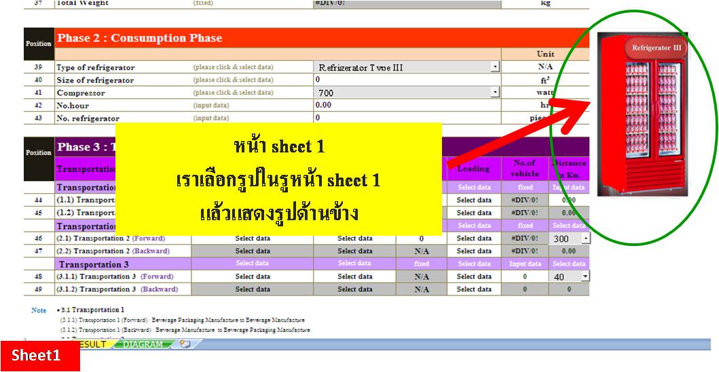Click Transportation 3 Forward first Select data cell
Viewport: 719px width, 372px height.
(x=253, y=276)
